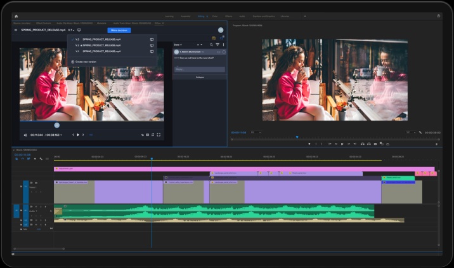The height and width of the screenshot is (268, 454).
Task: Switch to the Editing workspace tab
Action: 200,16
